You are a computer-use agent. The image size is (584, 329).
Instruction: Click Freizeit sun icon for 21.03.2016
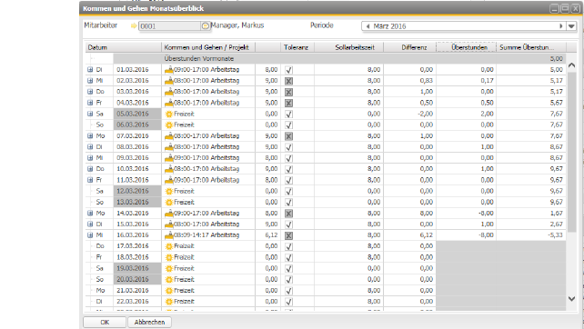coord(169,290)
